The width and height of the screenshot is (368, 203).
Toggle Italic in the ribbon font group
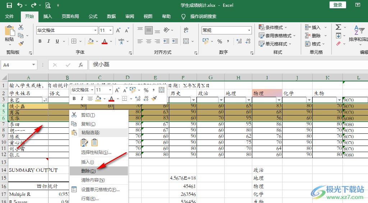click(x=49, y=41)
